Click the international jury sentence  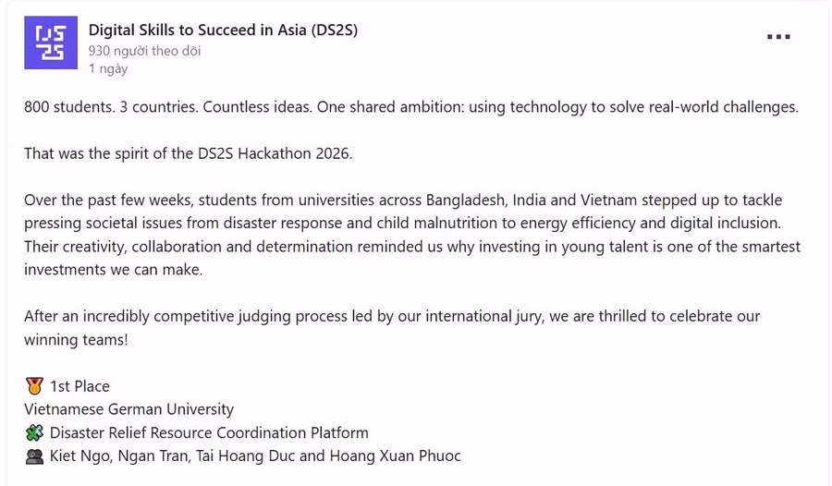(x=392, y=328)
